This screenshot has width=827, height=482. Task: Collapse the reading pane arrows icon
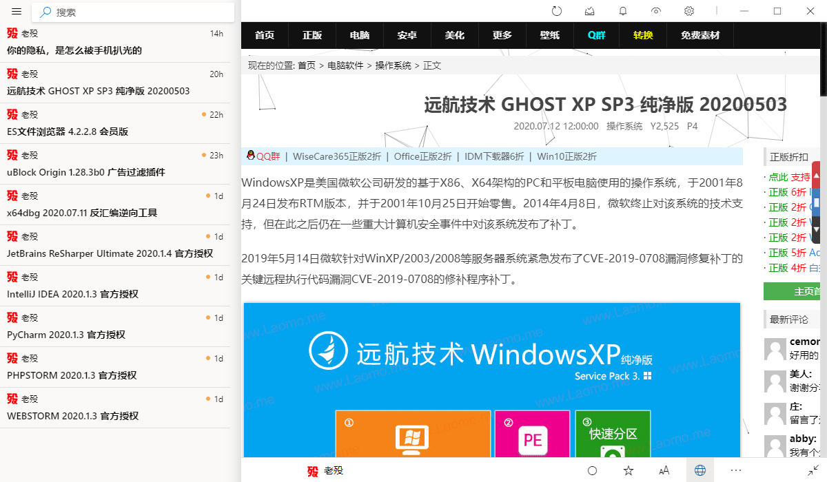tap(813, 470)
